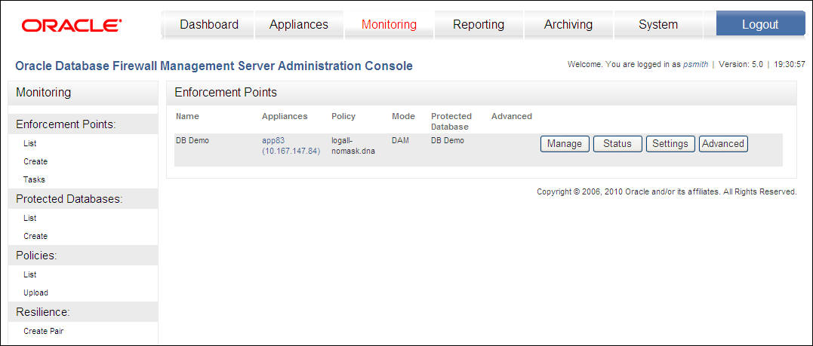Click Advanced button for DB Demo
Image resolution: width=813 pixels, height=346 pixels.
[723, 143]
